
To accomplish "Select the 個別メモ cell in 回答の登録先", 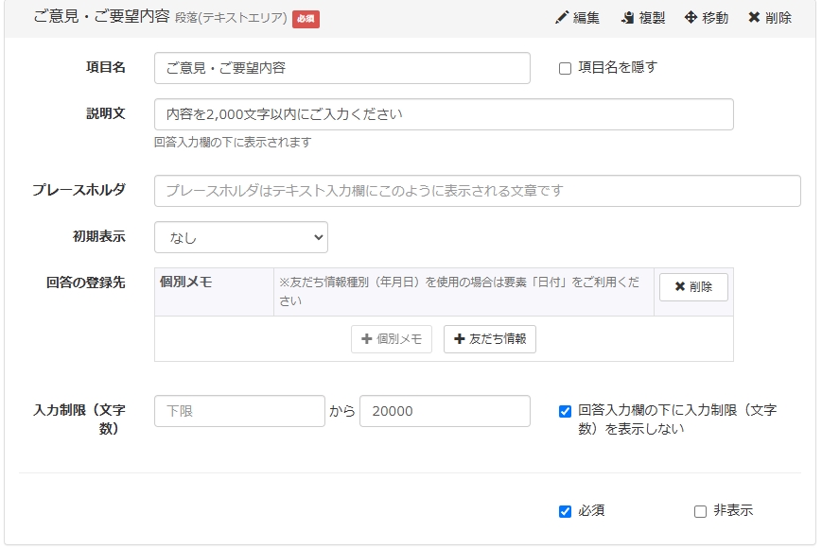I will pyautogui.click(x=186, y=282).
